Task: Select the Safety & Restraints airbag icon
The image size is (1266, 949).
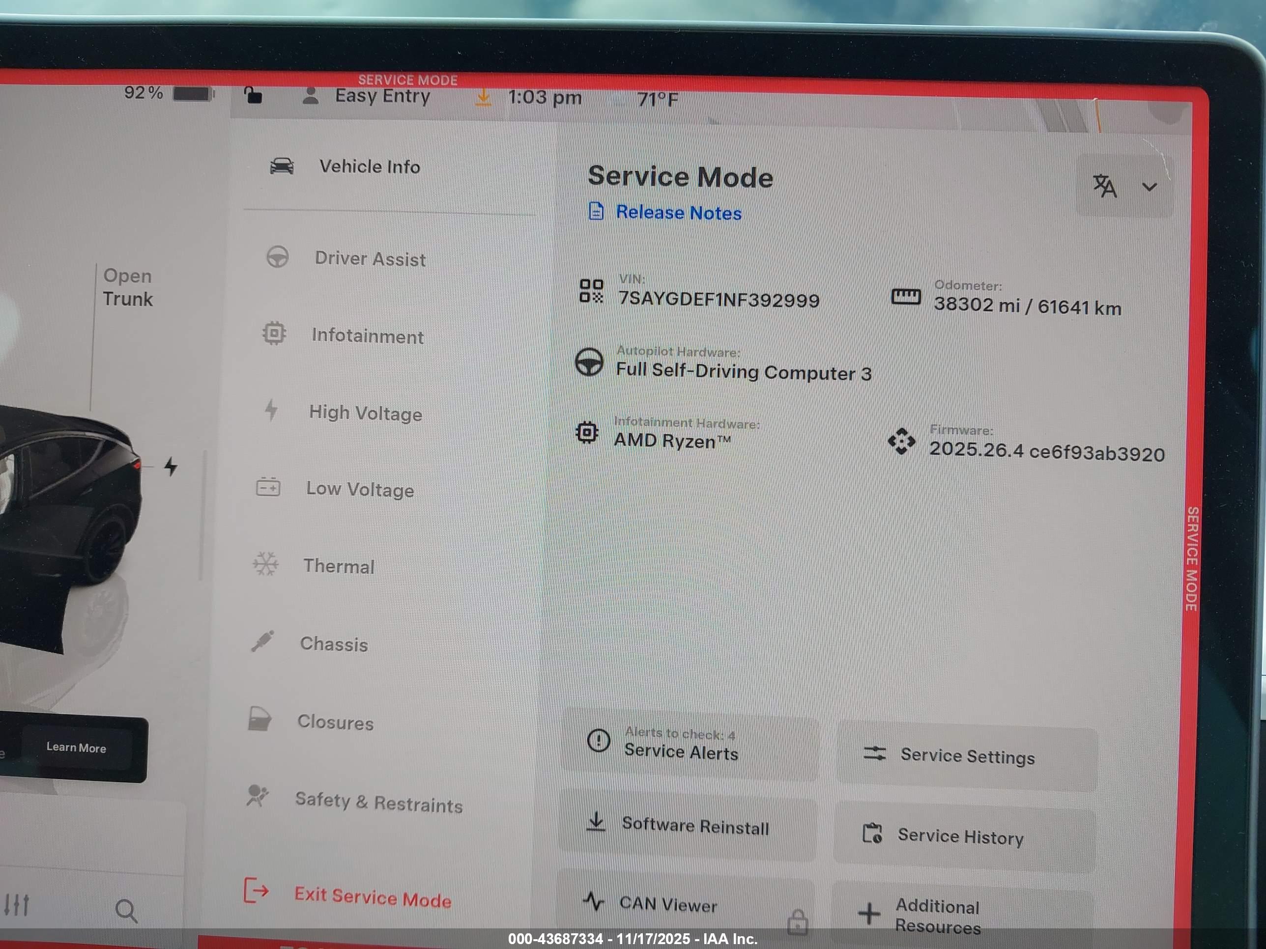Action: [x=257, y=796]
